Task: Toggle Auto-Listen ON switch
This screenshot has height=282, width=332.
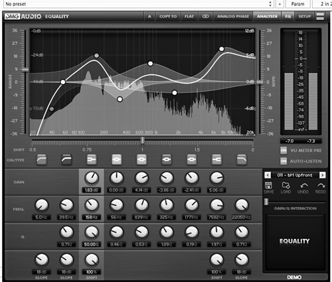Action: pyautogui.click(x=284, y=161)
